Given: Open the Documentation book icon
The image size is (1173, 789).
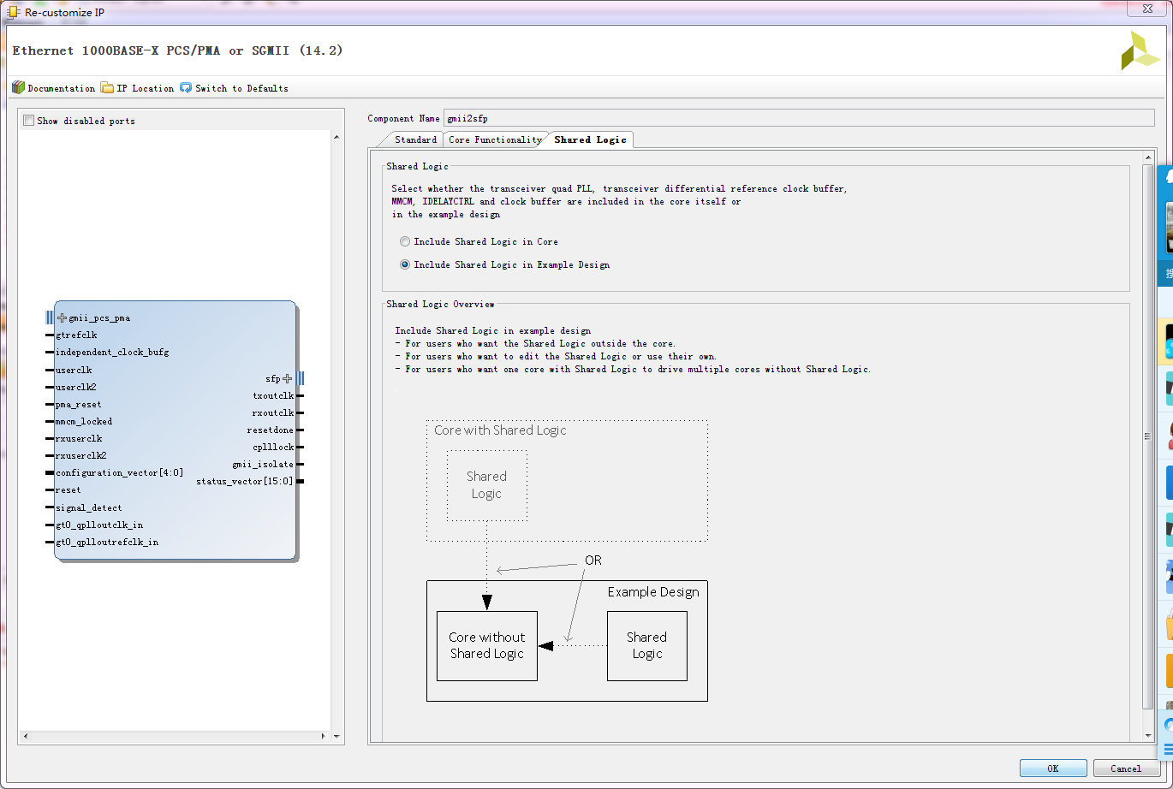Looking at the screenshot, I should (x=18, y=87).
